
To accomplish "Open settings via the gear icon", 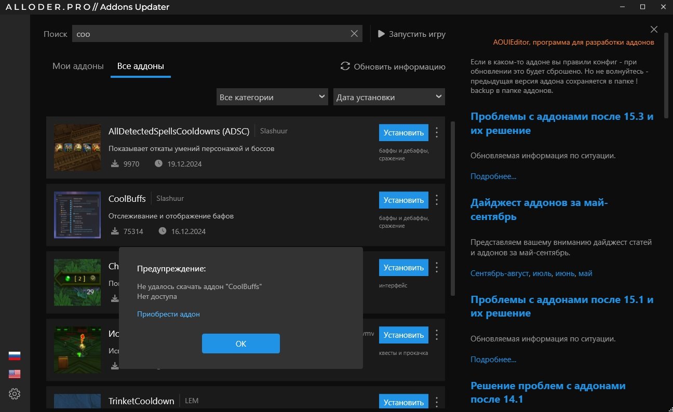I will [x=15, y=394].
